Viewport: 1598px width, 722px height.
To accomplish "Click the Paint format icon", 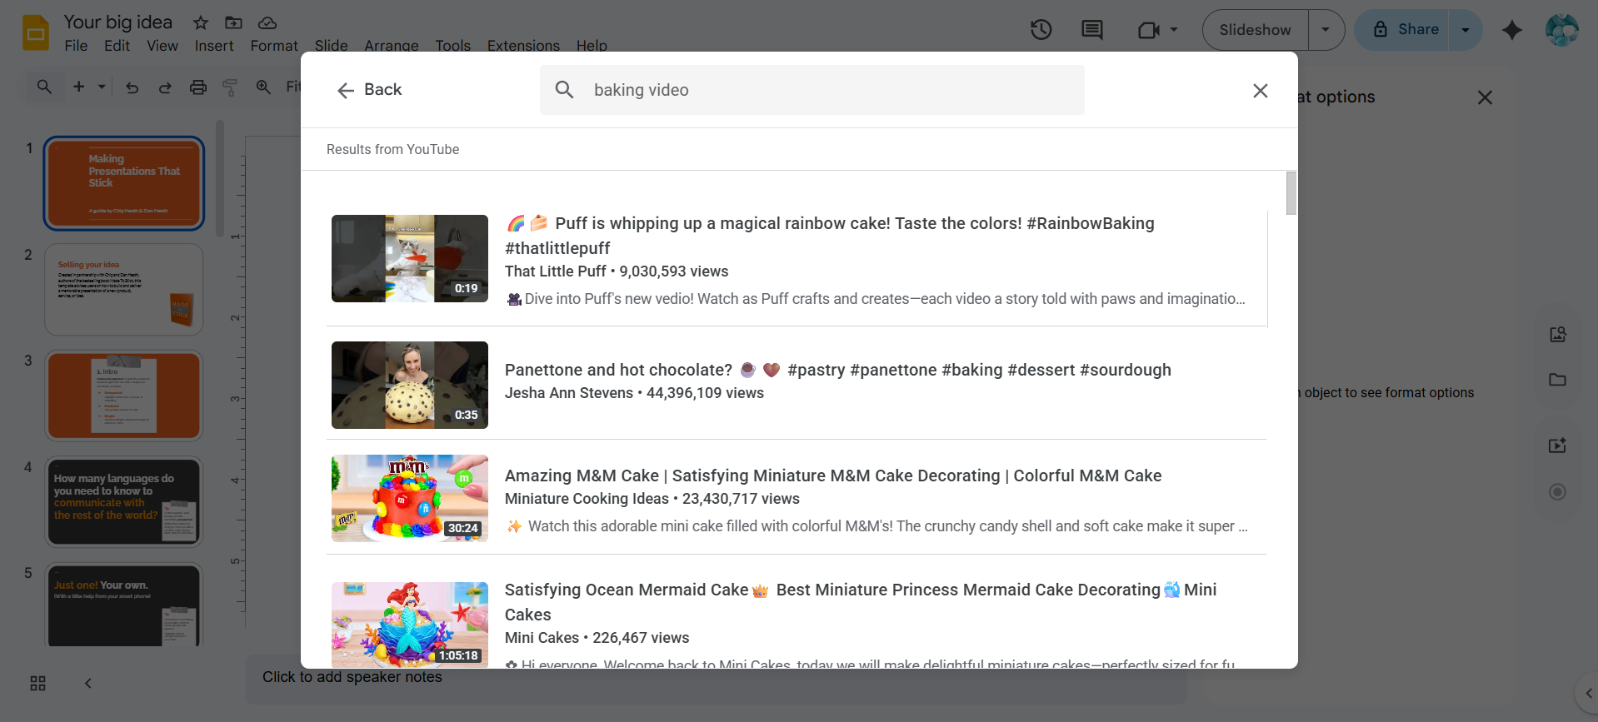I will (x=230, y=87).
